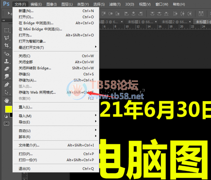Choose 存储为 Web 所用格式 menu item

(37, 92)
